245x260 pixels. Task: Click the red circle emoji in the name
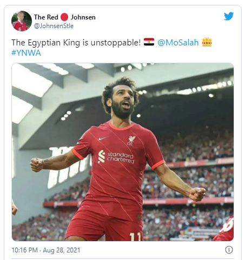tap(64, 17)
